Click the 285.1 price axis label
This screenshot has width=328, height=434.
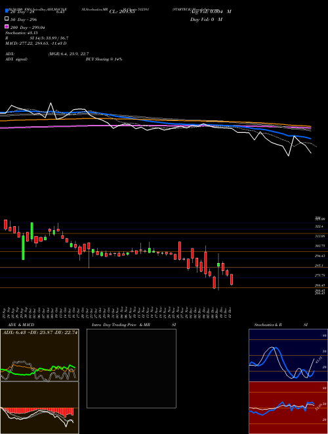click(319, 266)
